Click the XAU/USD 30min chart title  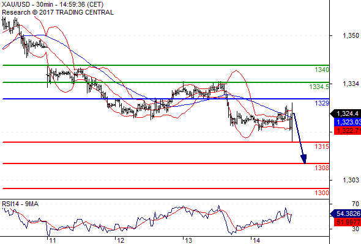click(x=53, y=4)
